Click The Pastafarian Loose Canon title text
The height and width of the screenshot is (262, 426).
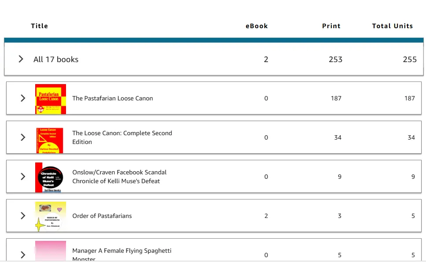pos(113,98)
